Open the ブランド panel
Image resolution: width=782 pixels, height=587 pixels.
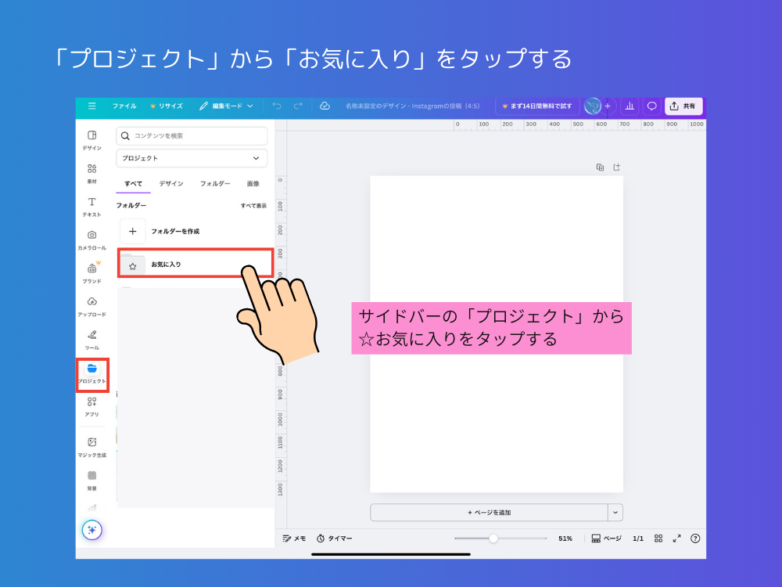coord(91,272)
